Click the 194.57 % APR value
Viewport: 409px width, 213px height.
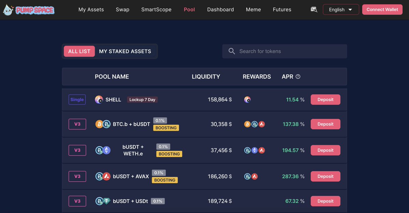[x=293, y=150]
